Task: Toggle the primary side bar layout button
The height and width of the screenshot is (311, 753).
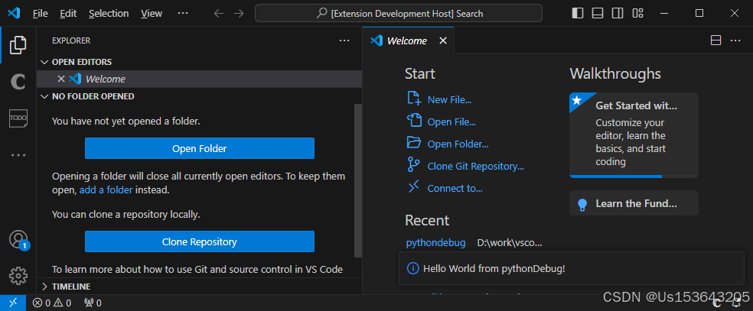Action: click(x=577, y=13)
